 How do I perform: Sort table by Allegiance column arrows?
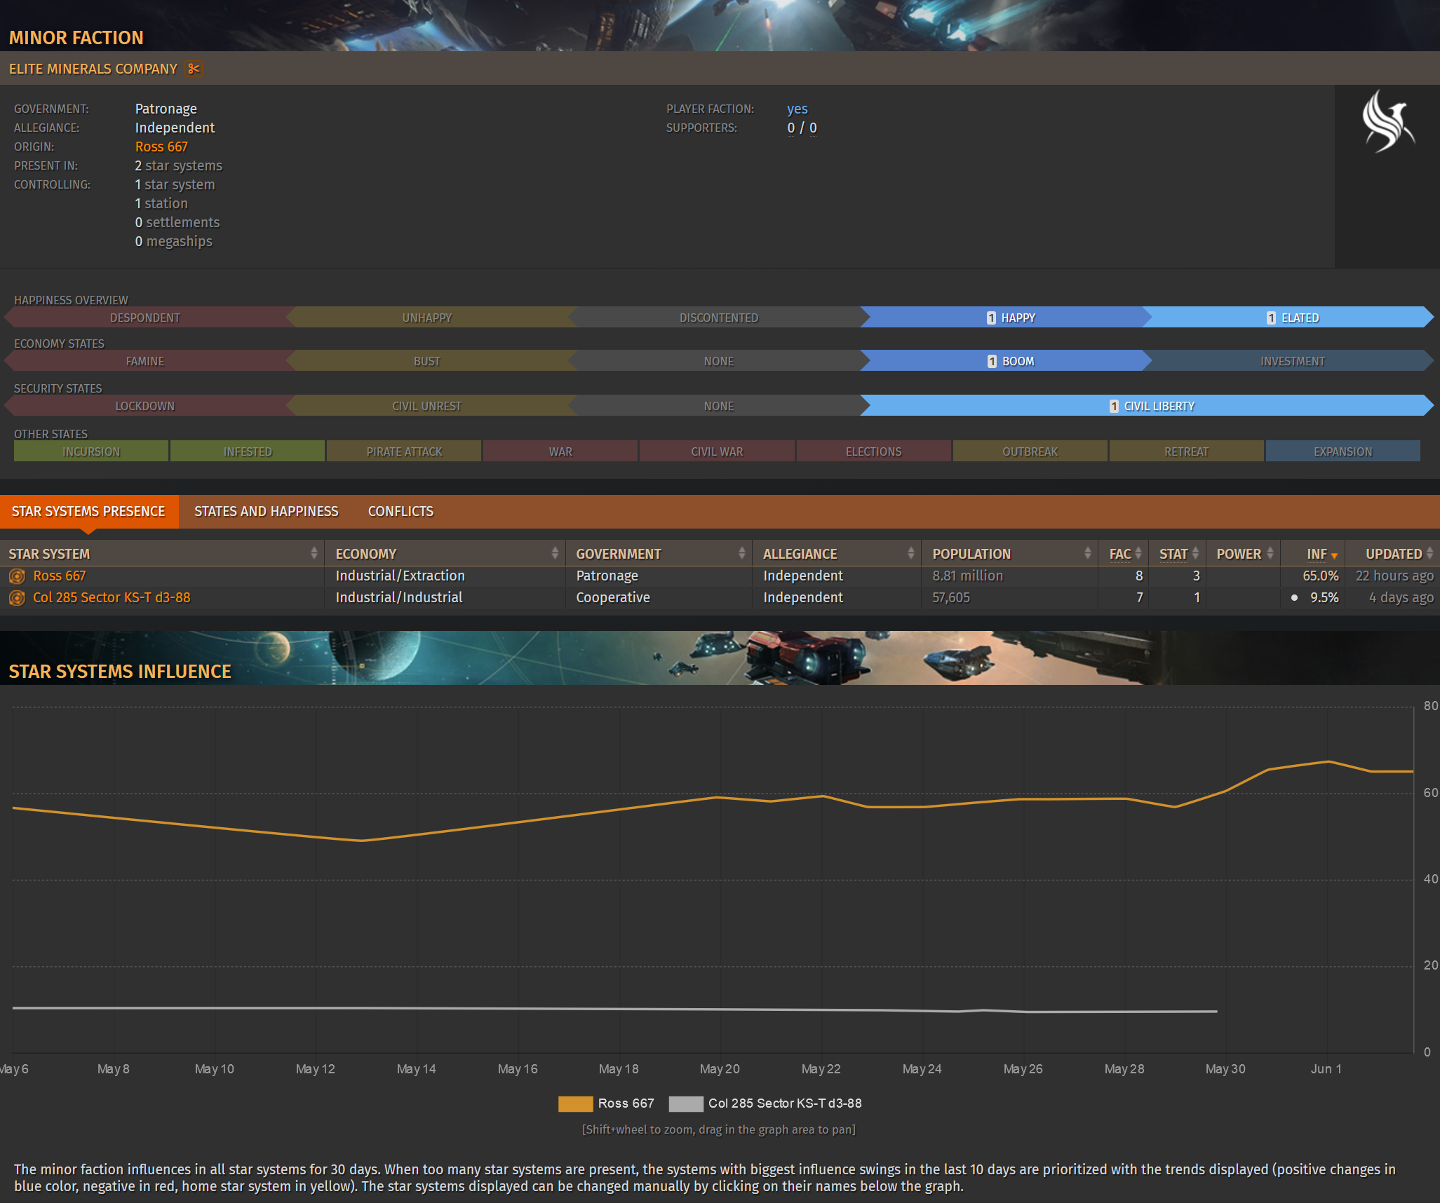(x=910, y=553)
